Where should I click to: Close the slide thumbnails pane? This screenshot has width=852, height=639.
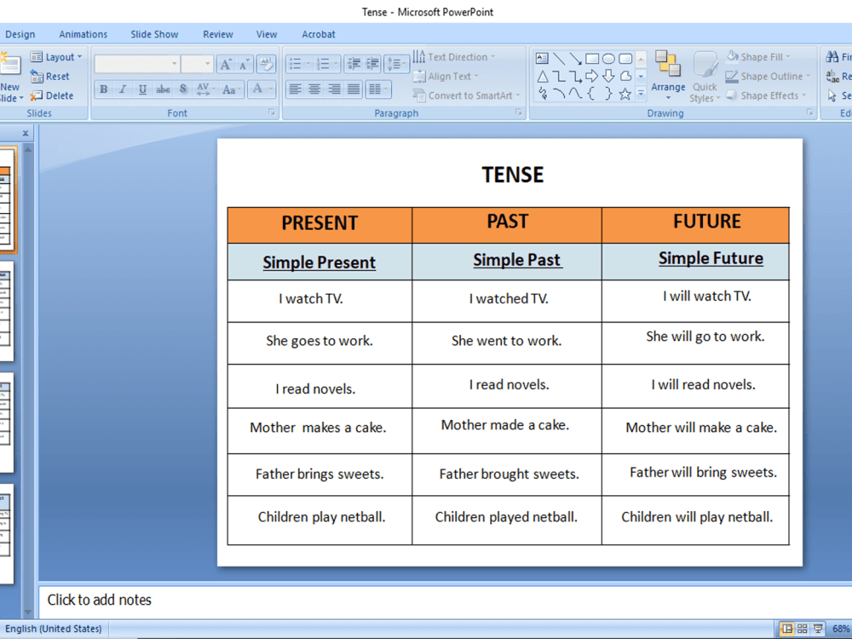tap(25, 133)
